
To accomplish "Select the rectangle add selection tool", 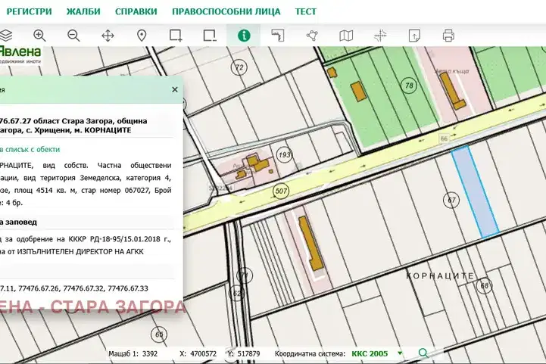I will click(x=176, y=36).
